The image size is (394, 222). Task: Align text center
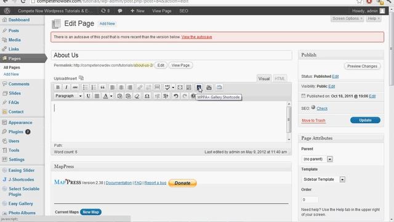coord(121,88)
